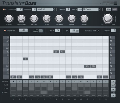Click the CLEAR button
Image resolution: width=120 pixels, height=103 pixels.
113,85
